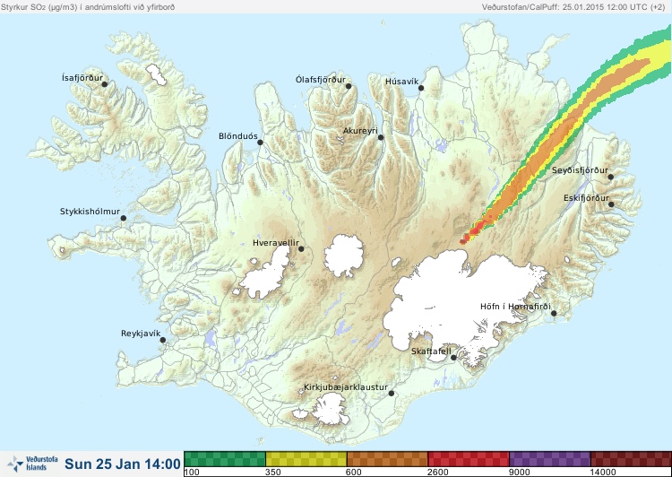Click the green 100 legend swatch
672x477 pixels.
(225, 459)
